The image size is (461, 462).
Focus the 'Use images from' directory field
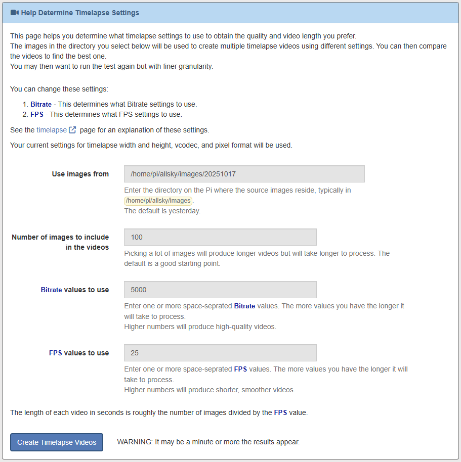(244, 174)
